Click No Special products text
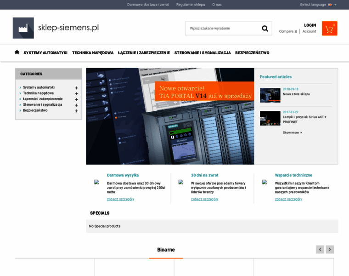This screenshot has height=276, width=349. click(x=105, y=226)
